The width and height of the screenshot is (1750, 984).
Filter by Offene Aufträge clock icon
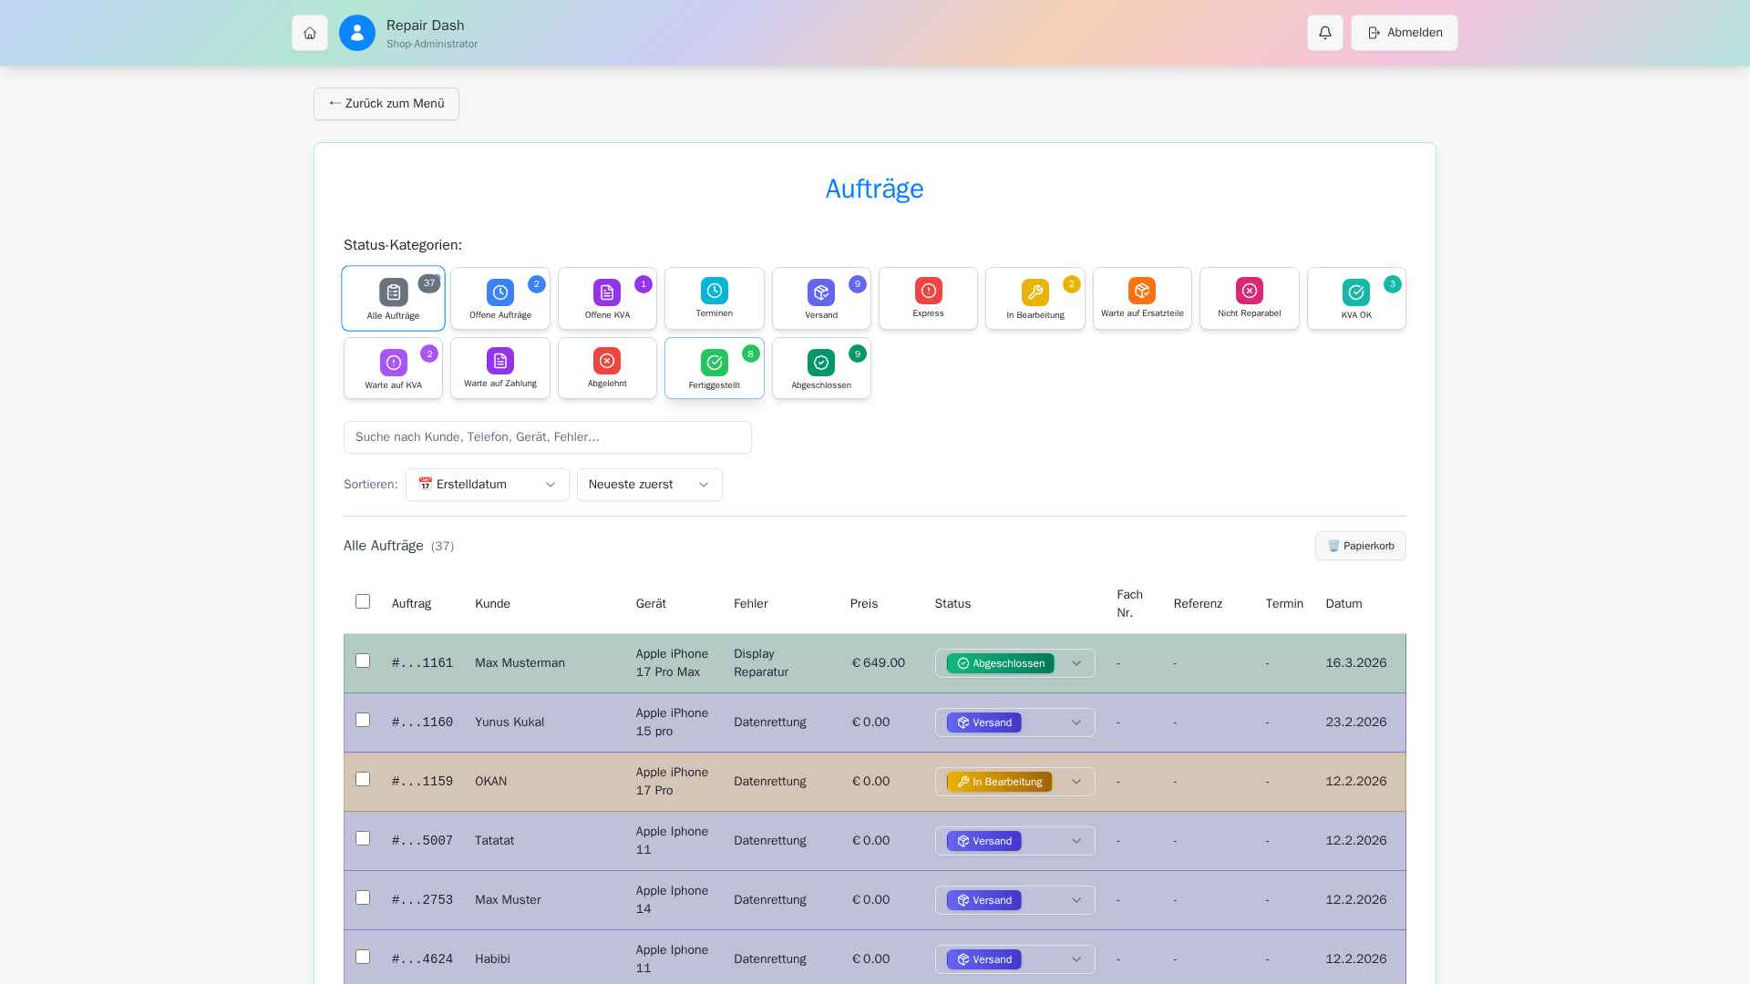500,292
